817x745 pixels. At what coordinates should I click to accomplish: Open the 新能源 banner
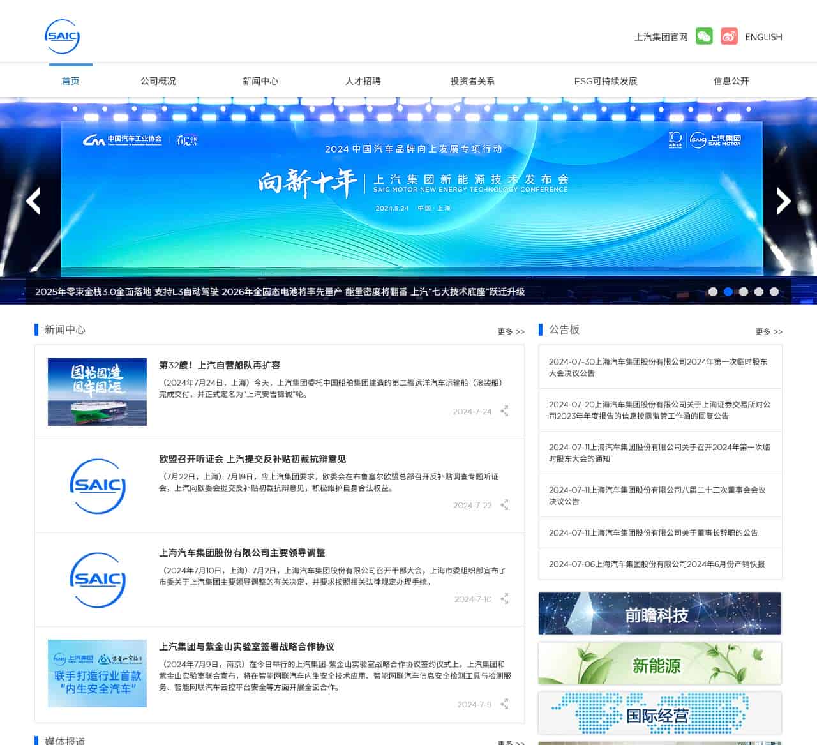click(660, 663)
